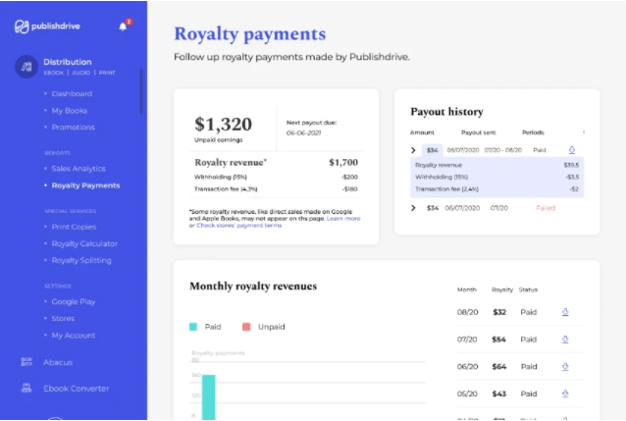Screen dimensions: 626x421
Task: Expand the failed payout row
Action: coord(413,208)
